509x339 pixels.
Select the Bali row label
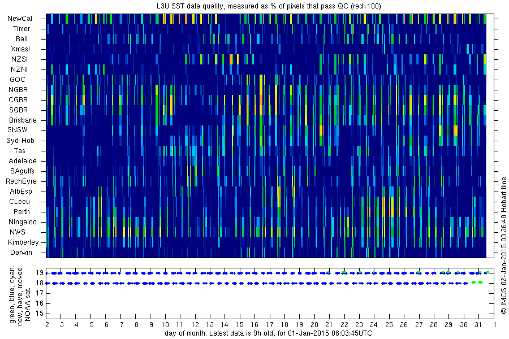coord(21,38)
